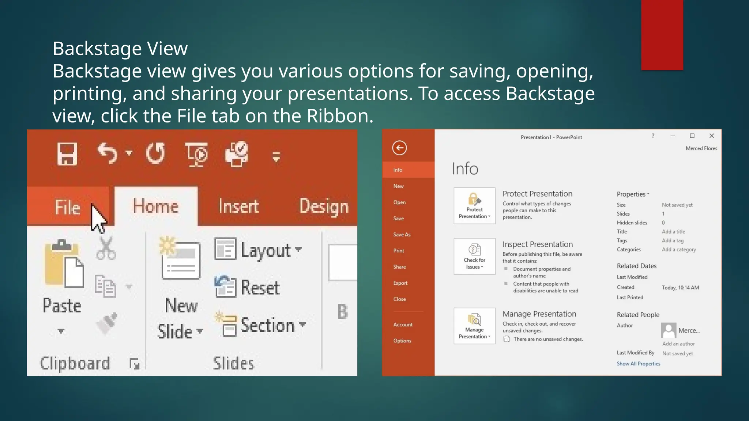The image size is (749, 421).
Task: Click the unsaved changes document icon
Action: (506, 339)
